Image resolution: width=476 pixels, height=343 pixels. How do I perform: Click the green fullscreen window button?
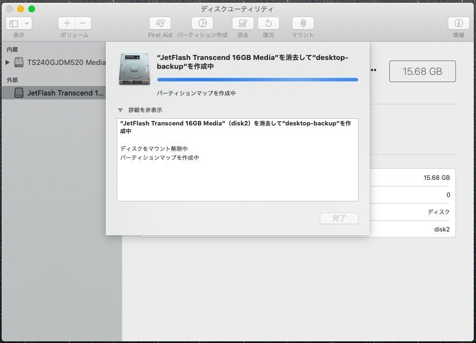pyautogui.click(x=32, y=9)
